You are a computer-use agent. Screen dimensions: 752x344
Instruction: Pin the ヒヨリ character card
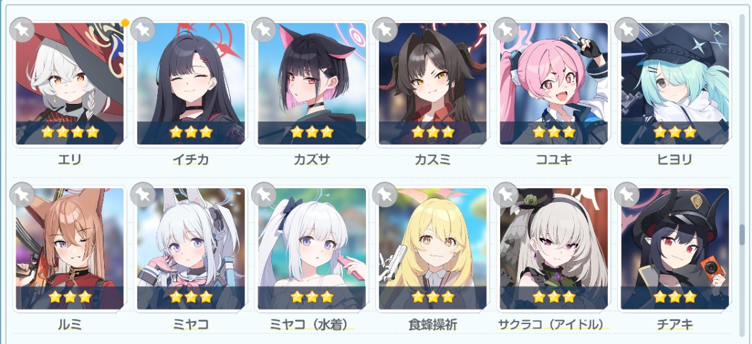[x=627, y=29]
